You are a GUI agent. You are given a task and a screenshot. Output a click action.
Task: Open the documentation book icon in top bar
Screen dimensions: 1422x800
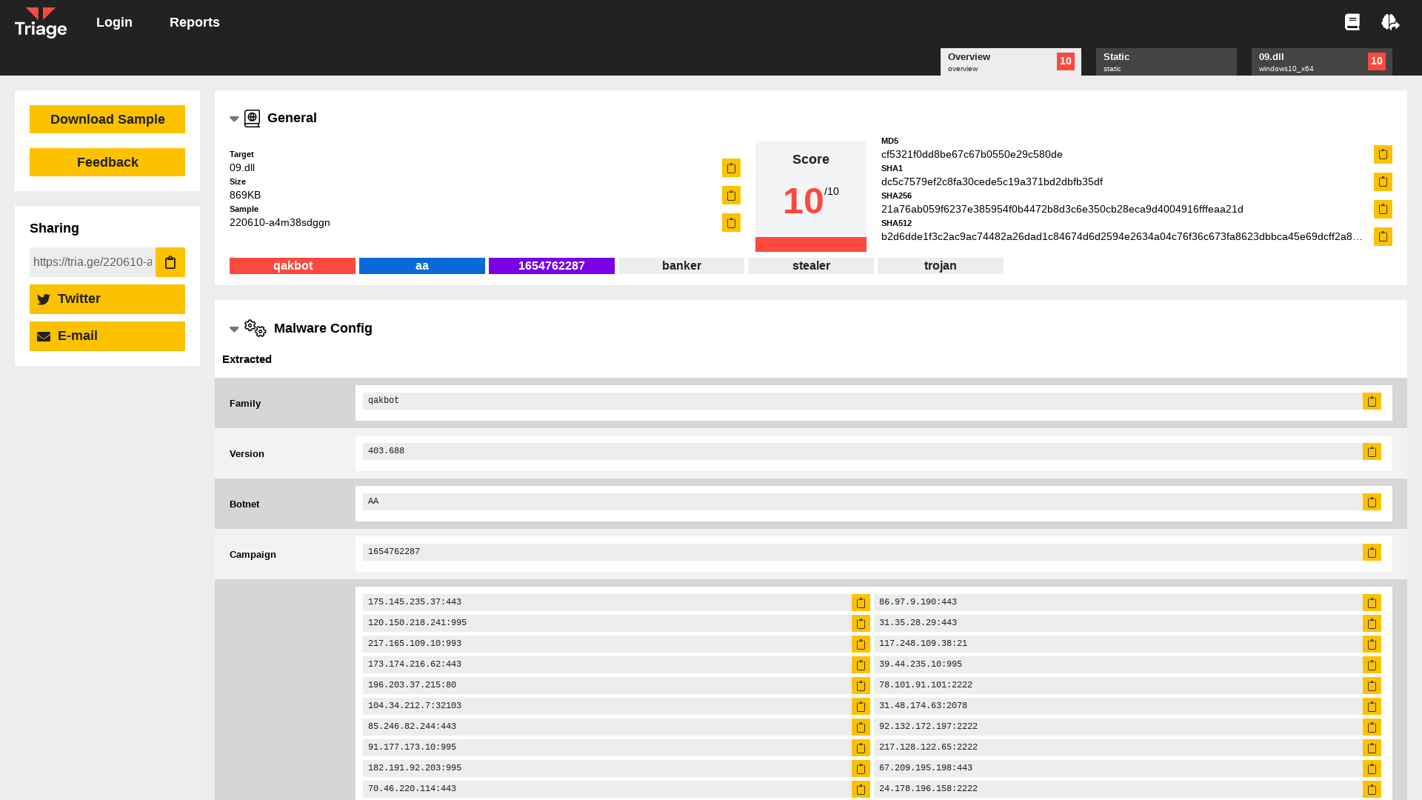pyautogui.click(x=1352, y=21)
